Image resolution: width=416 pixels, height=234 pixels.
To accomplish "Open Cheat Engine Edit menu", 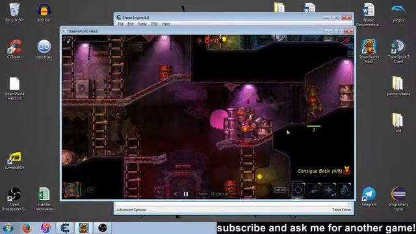I will pyautogui.click(x=131, y=24).
